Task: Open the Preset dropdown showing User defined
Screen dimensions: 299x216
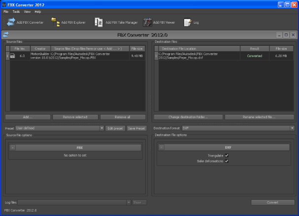Action: [x=60, y=128]
